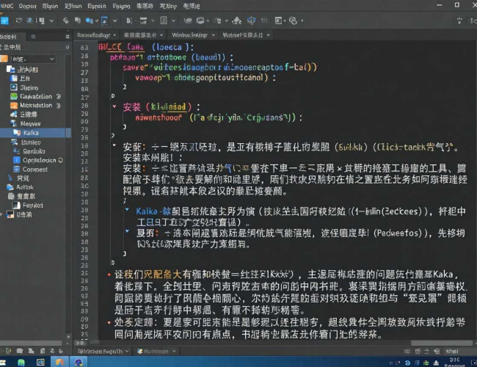Collapse the fold arrow beside the Kaika line
The width and height of the screenshot is (477, 367).
(127, 209)
